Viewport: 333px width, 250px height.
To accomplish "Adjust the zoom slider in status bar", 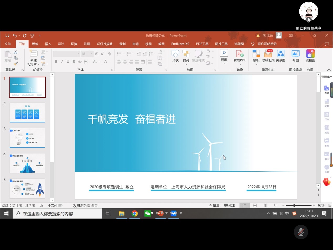I will [x=294, y=205].
